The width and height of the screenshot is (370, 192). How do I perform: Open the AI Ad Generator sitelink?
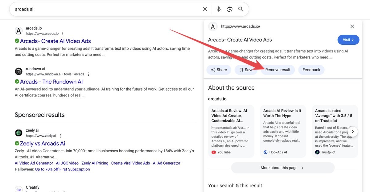click(166, 163)
